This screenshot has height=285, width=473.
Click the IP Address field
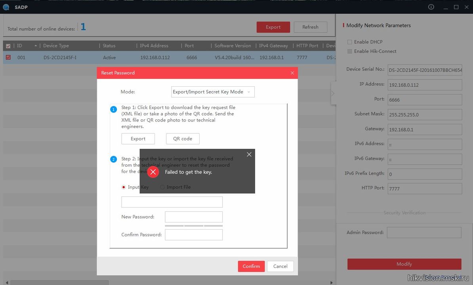click(x=425, y=85)
